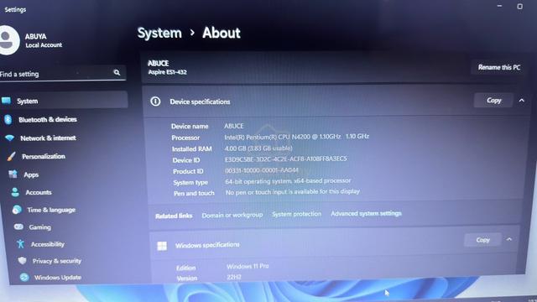537x302 pixels.
Task: Open Domain or workgroup link
Action: pos(232,215)
